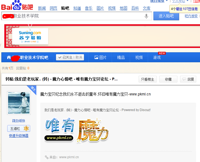
Task: Switch to the 视频 tab in blue bar
Action: (139, 57)
